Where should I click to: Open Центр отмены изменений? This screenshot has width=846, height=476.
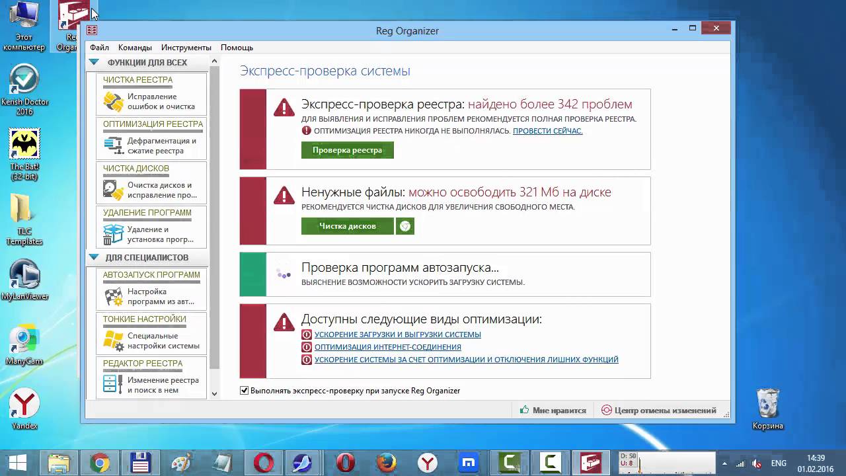click(x=659, y=411)
